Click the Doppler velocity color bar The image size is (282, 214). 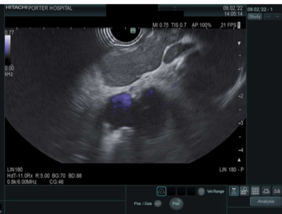click(8, 50)
